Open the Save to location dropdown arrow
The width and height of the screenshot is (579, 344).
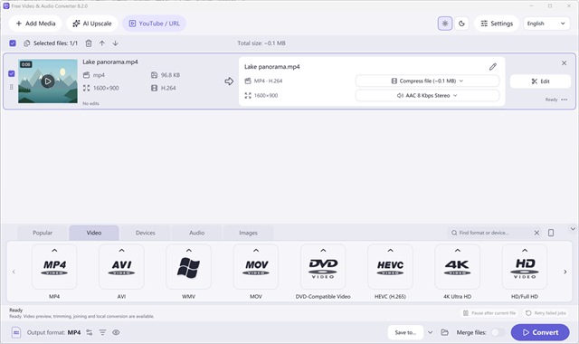point(431,332)
